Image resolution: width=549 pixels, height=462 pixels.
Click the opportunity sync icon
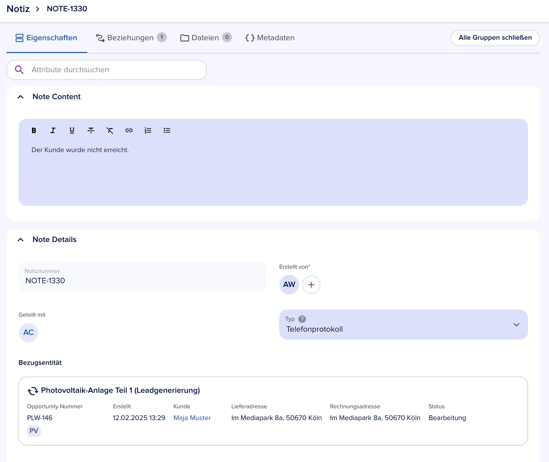point(33,391)
